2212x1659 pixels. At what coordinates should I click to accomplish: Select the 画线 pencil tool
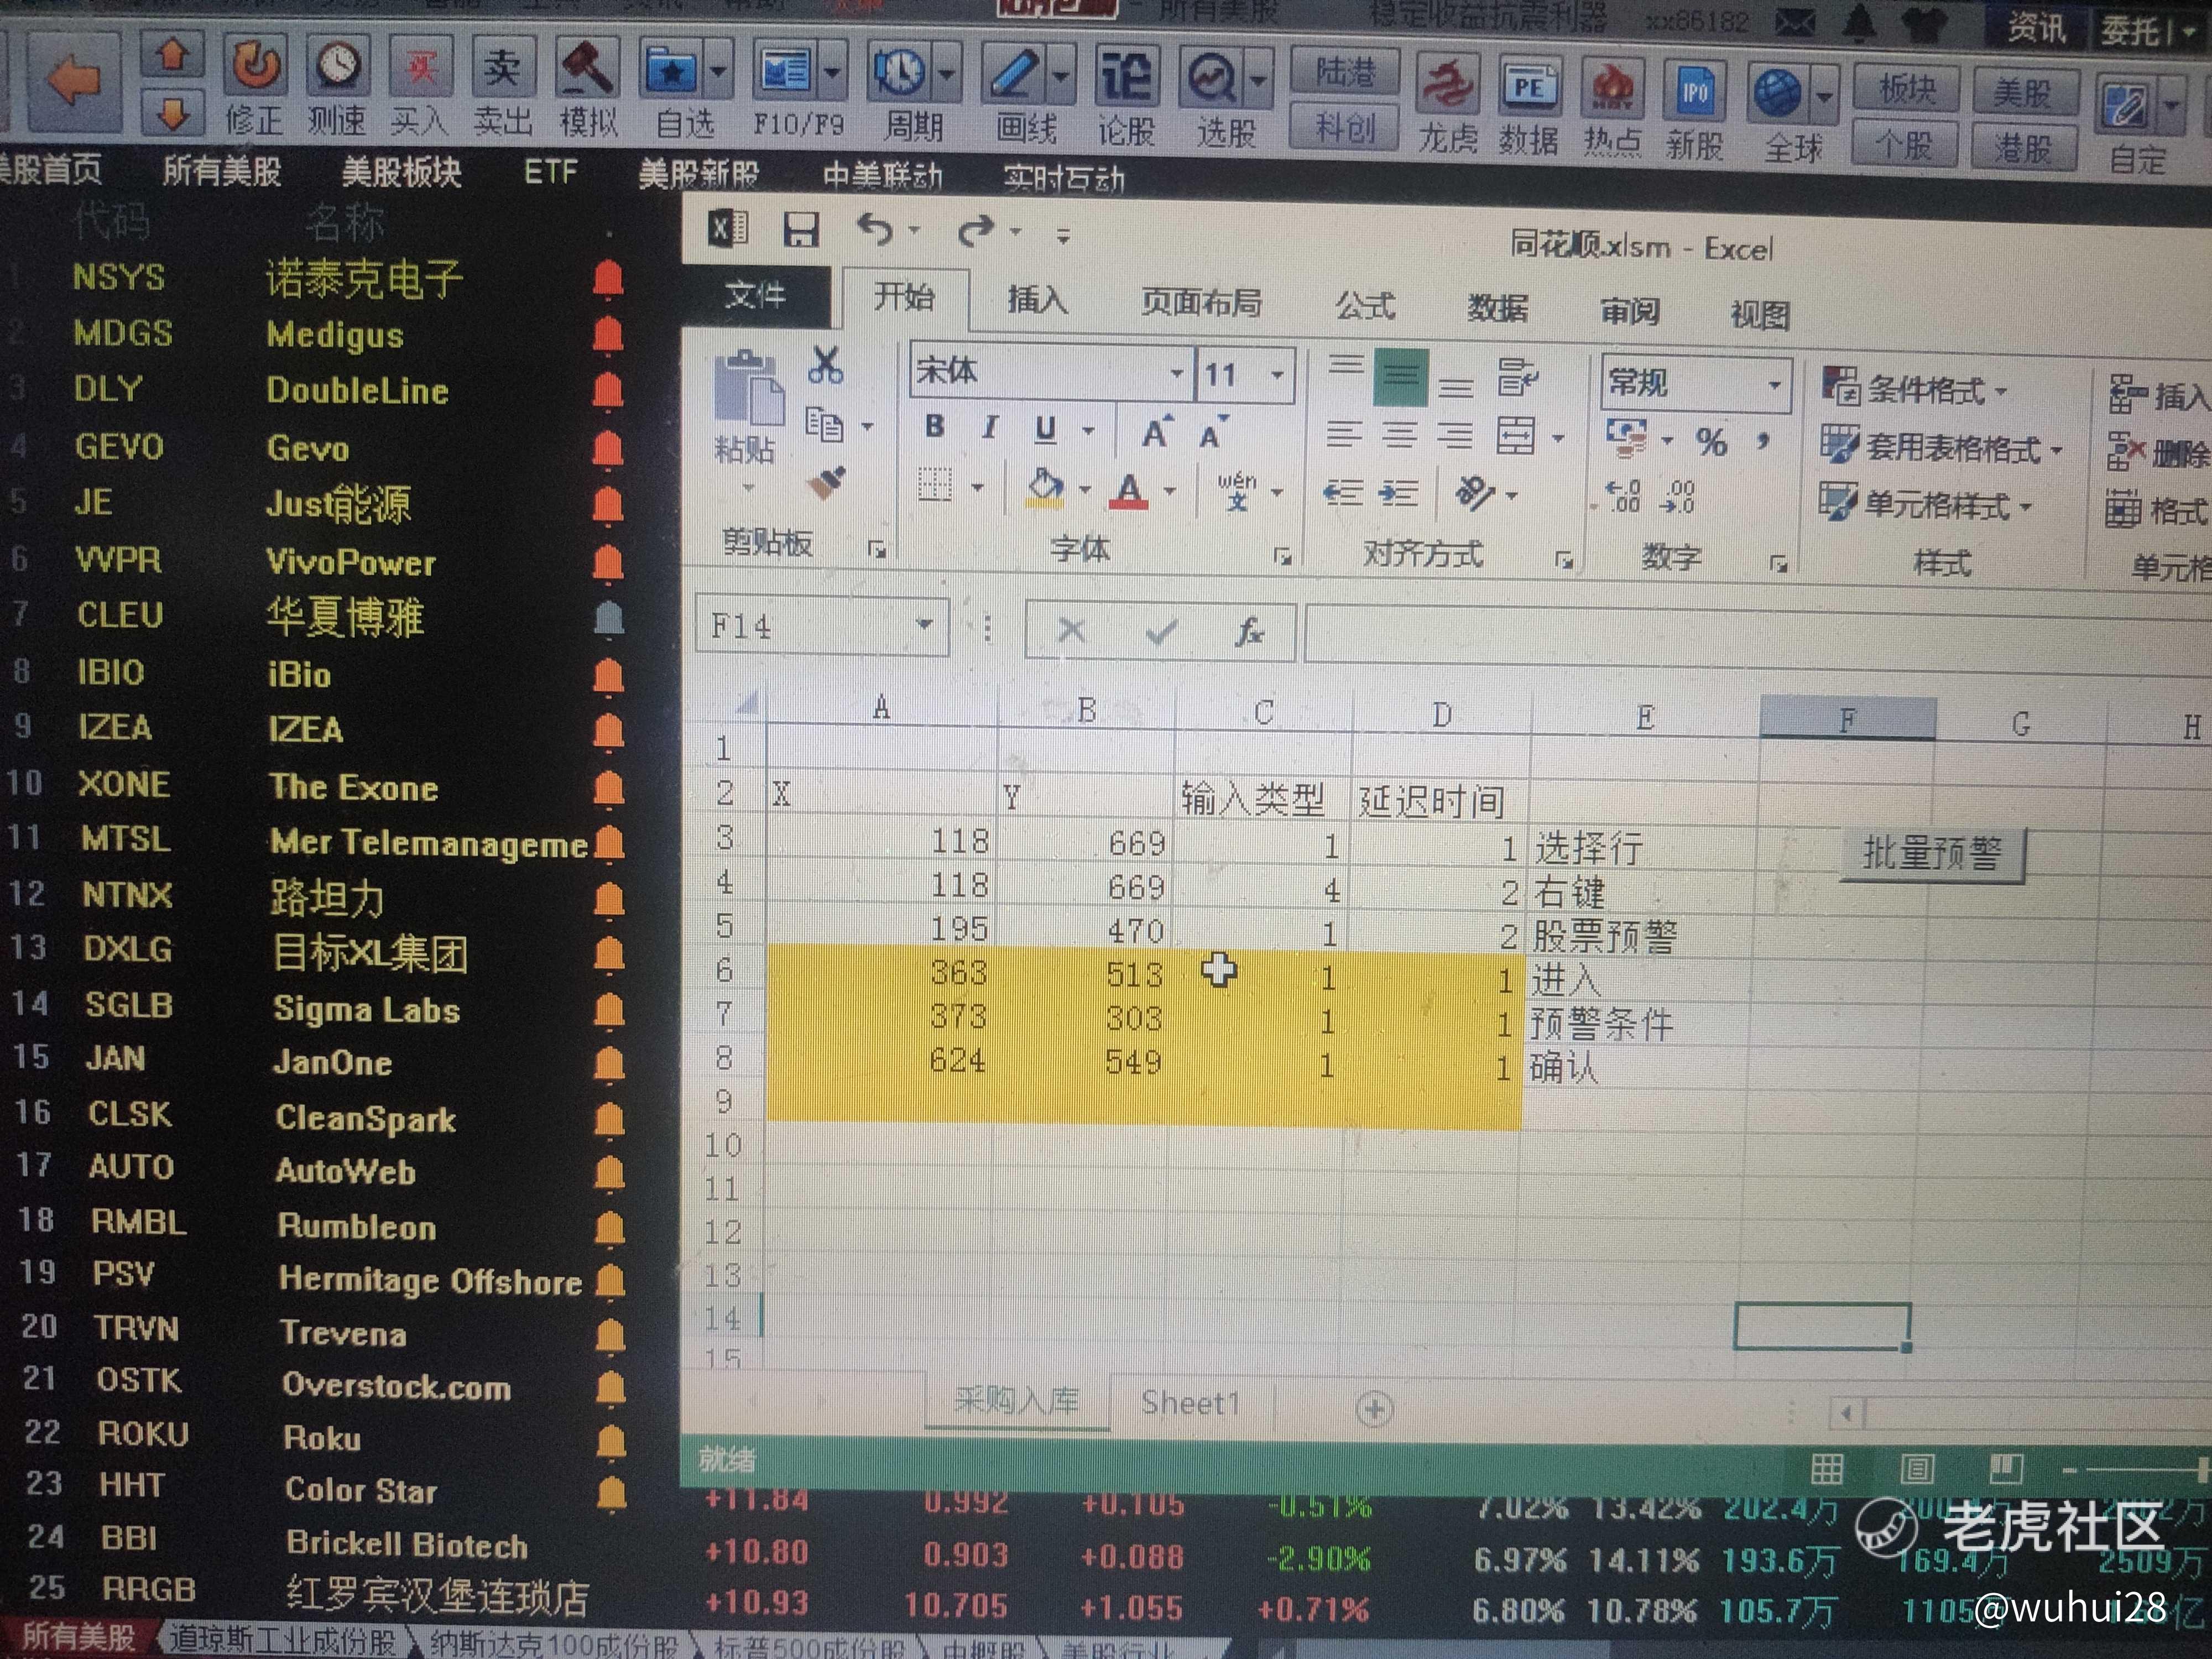tap(1013, 74)
